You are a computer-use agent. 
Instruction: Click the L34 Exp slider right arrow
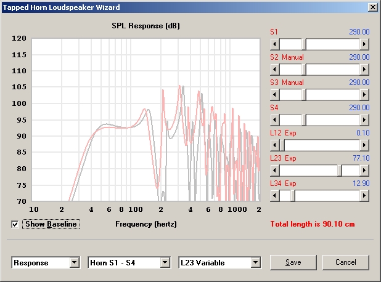click(x=364, y=196)
